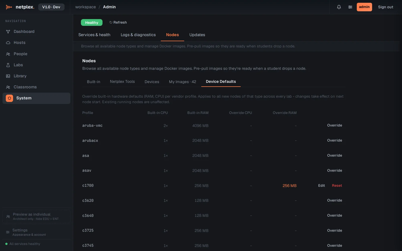This screenshot has height=251, width=402.
Task: Click the Admin breadcrumb text
Action: click(109, 7)
